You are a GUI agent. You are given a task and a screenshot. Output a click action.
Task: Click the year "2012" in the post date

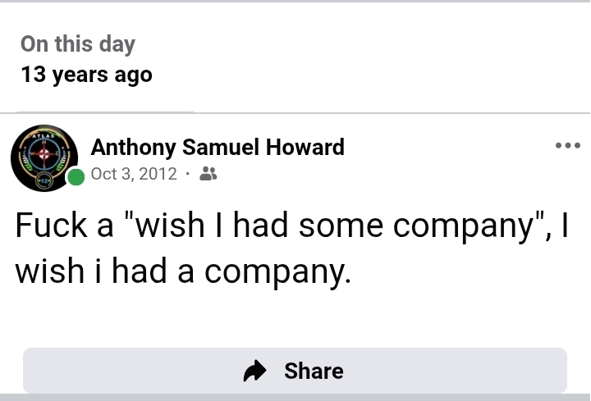158,174
